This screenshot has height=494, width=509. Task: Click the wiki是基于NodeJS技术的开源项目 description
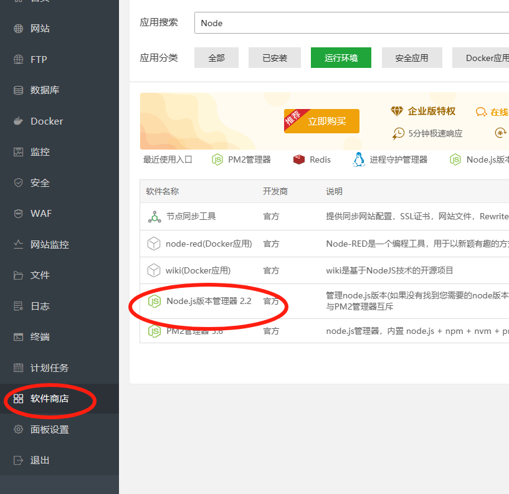coord(389,270)
